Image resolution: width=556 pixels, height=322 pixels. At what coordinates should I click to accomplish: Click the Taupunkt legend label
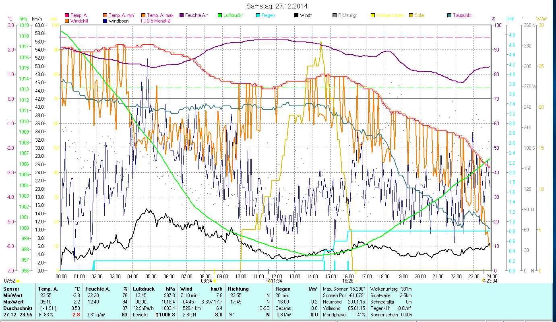pos(462,15)
